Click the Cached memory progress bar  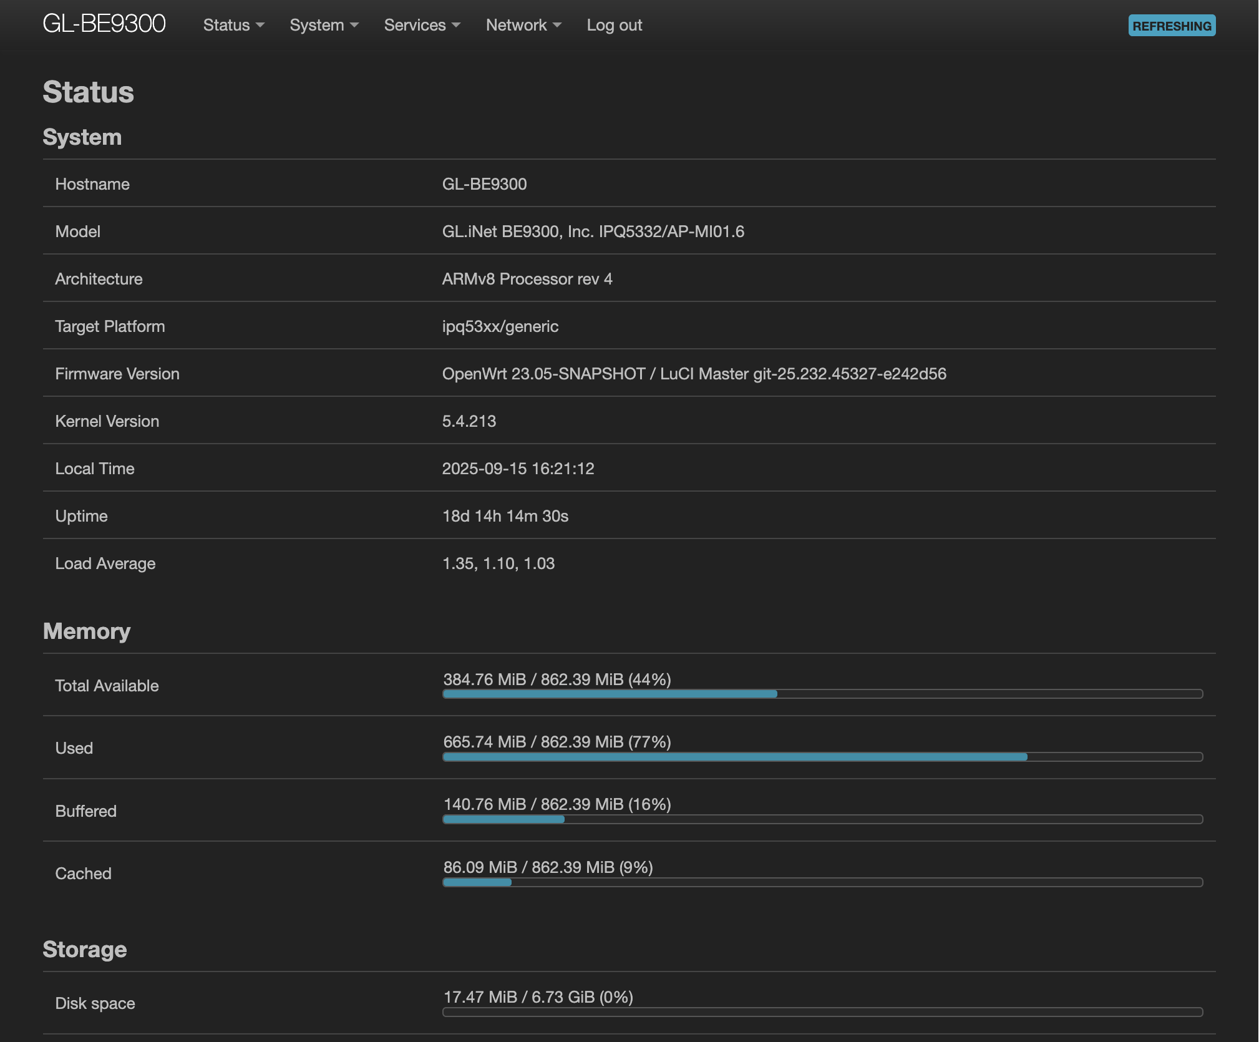click(822, 882)
